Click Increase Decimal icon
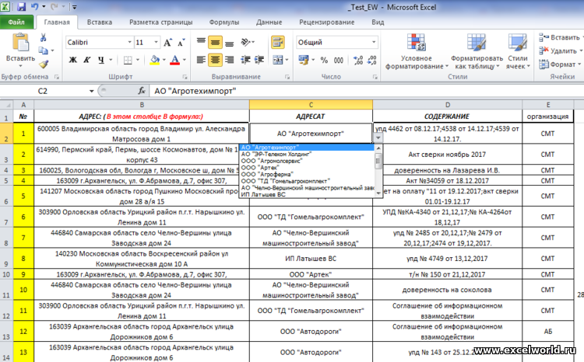The height and width of the screenshot is (362, 584). [358, 60]
